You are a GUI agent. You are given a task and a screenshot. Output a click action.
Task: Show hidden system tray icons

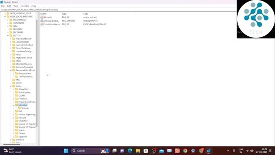coord(228,151)
